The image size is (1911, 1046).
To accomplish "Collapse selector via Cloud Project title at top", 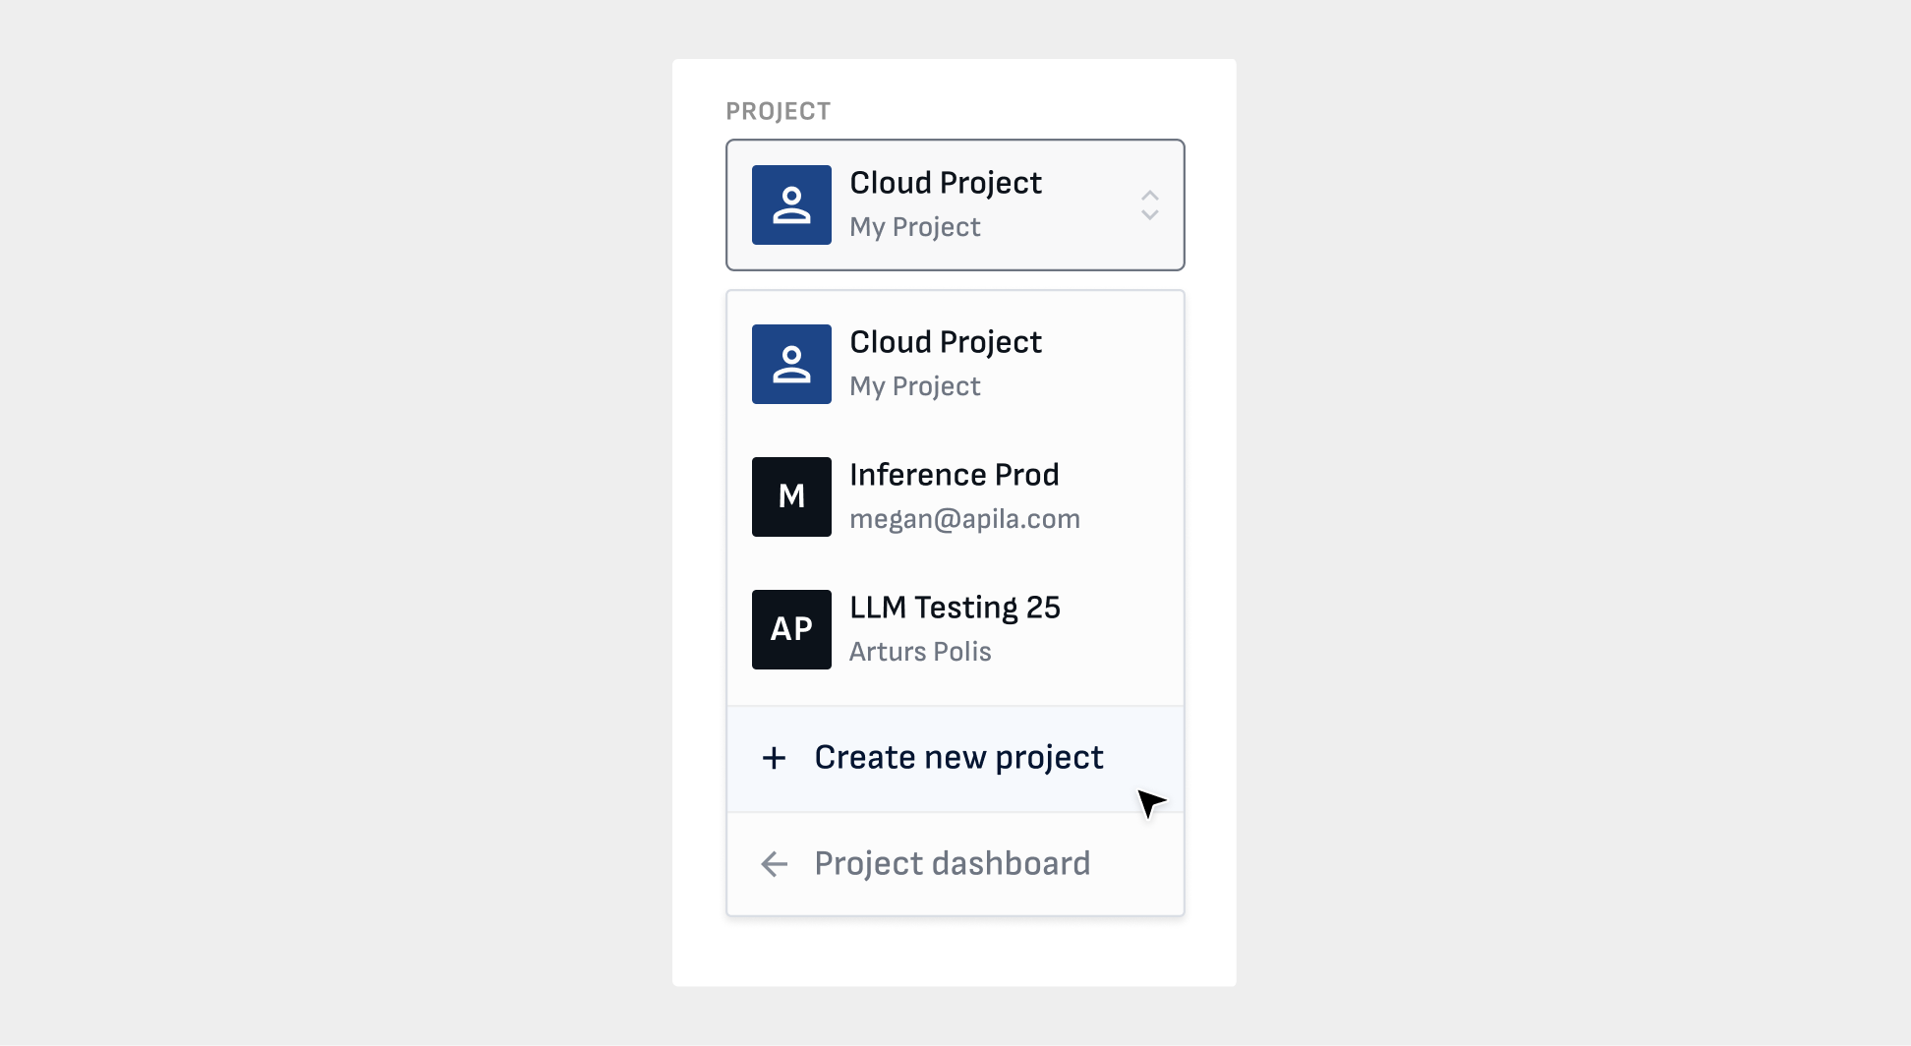I will (x=945, y=183).
